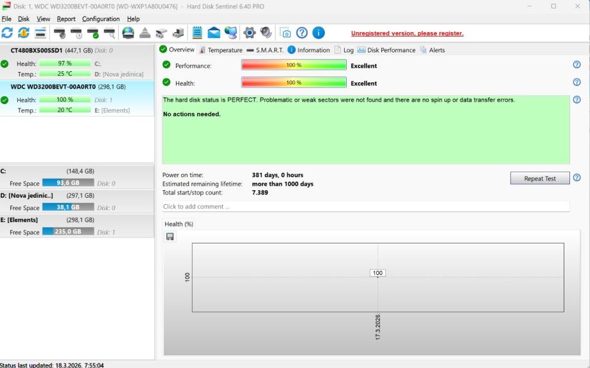Click the floppy save icon above the Health graph

pyautogui.click(x=170, y=236)
